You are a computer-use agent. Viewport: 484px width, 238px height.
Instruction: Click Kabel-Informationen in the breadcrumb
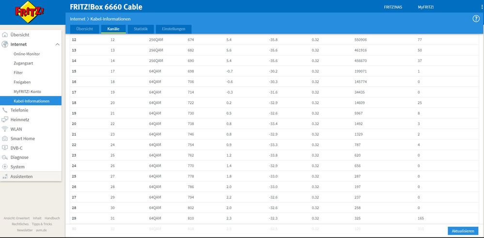click(110, 19)
